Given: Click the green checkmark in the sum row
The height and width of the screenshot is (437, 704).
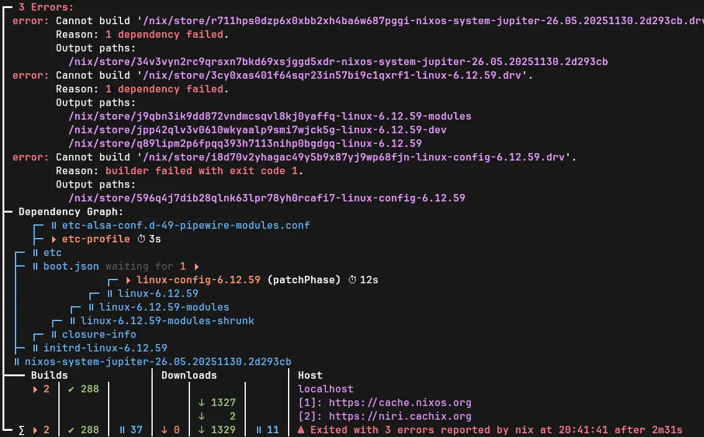Looking at the screenshot, I should pyautogui.click(x=71, y=430).
